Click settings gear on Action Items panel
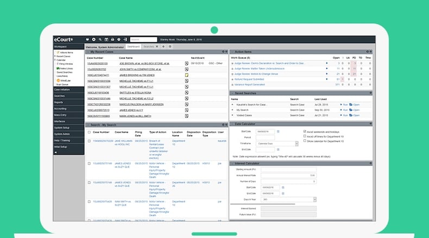Image resolution: width=429 pixels, height=238 pixels. pos(368,51)
